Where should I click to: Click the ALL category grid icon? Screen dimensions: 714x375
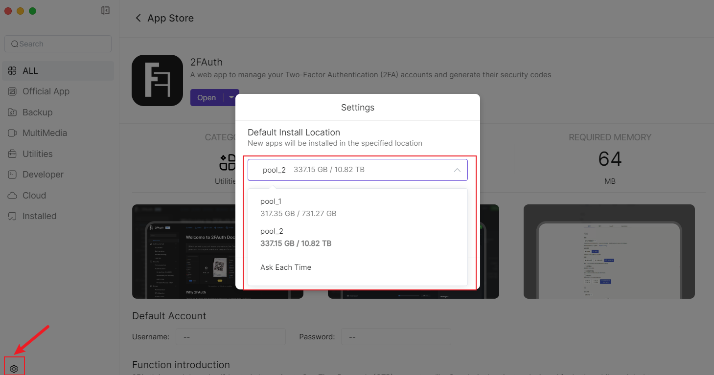tap(13, 71)
